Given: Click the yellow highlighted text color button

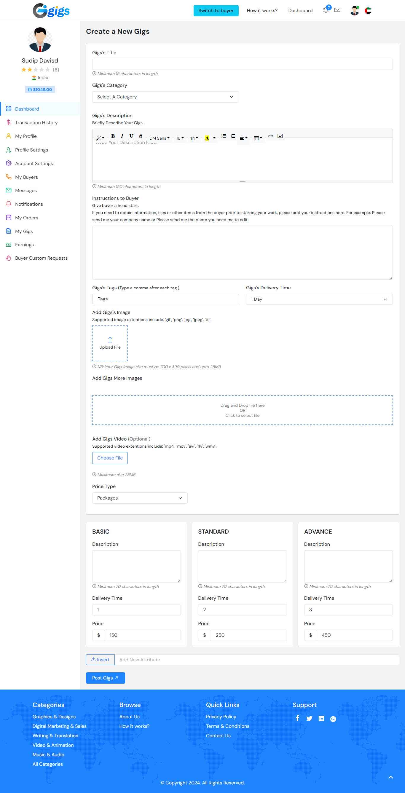Looking at the screenshot, I should click(x=207, y=138).
